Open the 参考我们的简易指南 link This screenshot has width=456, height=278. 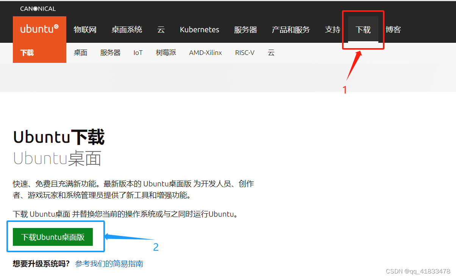point(109,264)
